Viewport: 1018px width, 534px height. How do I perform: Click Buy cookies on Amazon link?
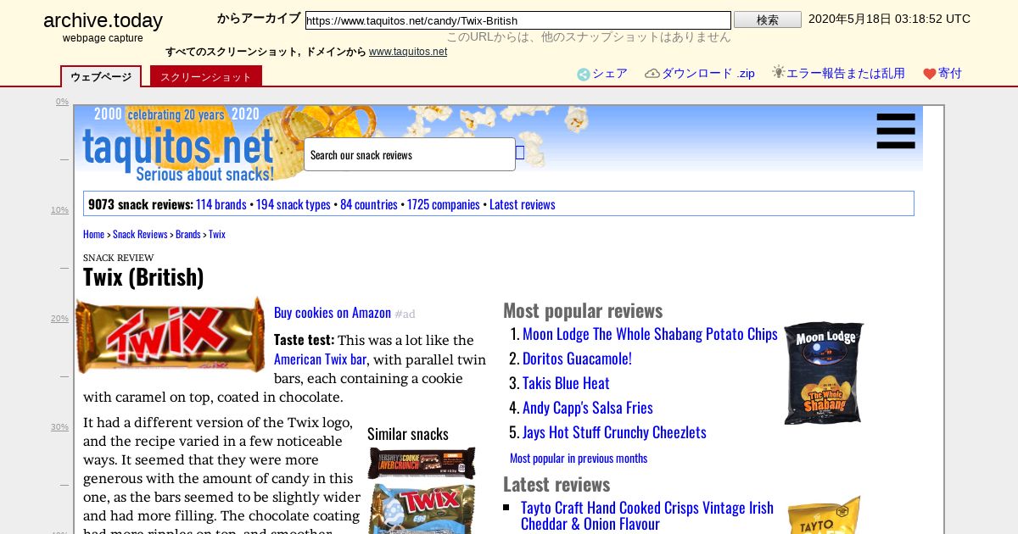(x=333, y=313)
